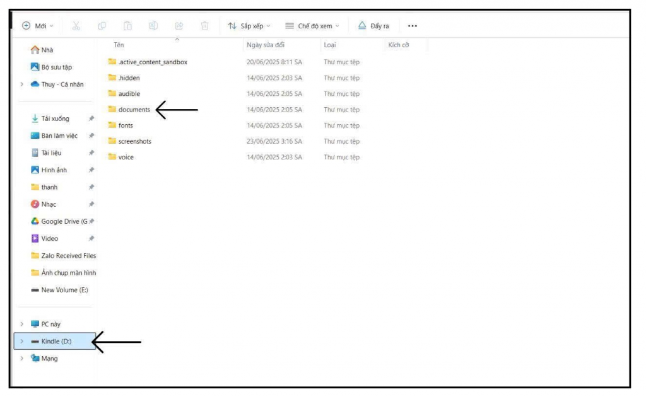Expand the Mạng chevron

point(22,359)
